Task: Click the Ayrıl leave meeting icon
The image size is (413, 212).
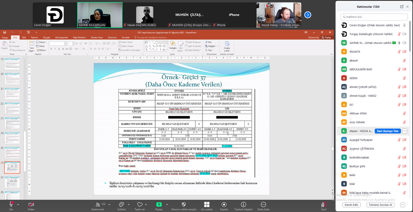Action: click(323, 204)
